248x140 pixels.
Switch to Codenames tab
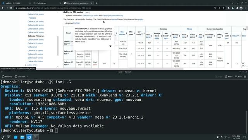coord(47,3)
